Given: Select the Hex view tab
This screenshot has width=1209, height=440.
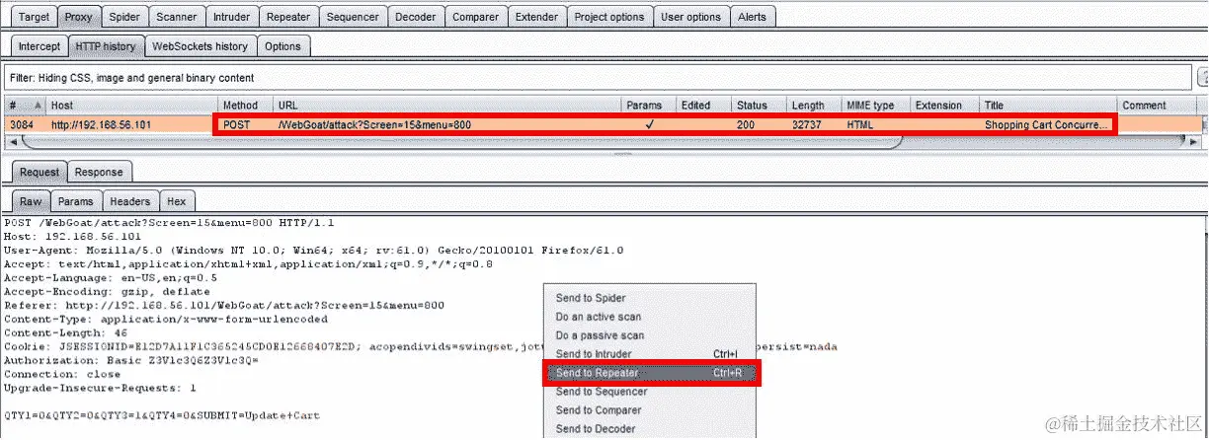Looking at the screenshot, I should point(176,201).
